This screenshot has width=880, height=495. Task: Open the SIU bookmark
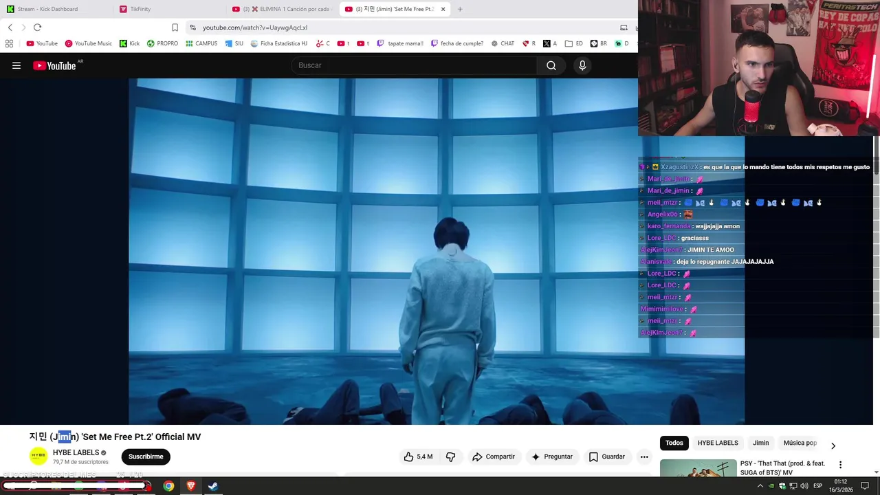tap(234, 43)
